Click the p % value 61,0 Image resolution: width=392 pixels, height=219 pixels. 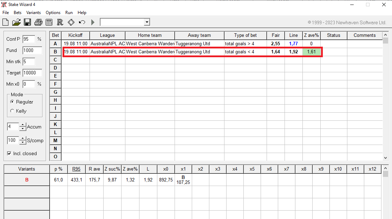59,180
